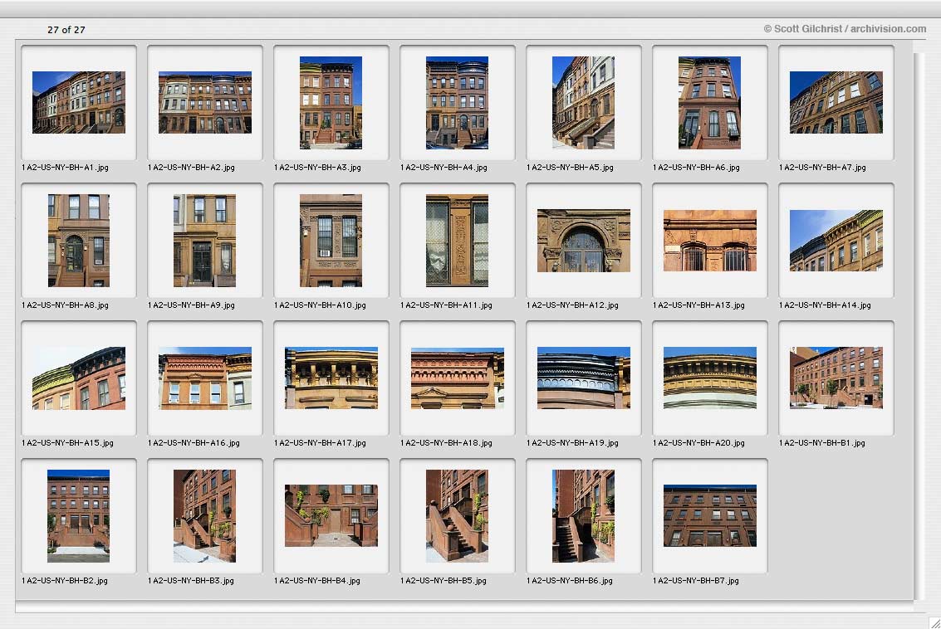
Task: Select the entrance thumbnail for 1A2-US-NY-BH-A9.jpg
Action: [204, 241]
